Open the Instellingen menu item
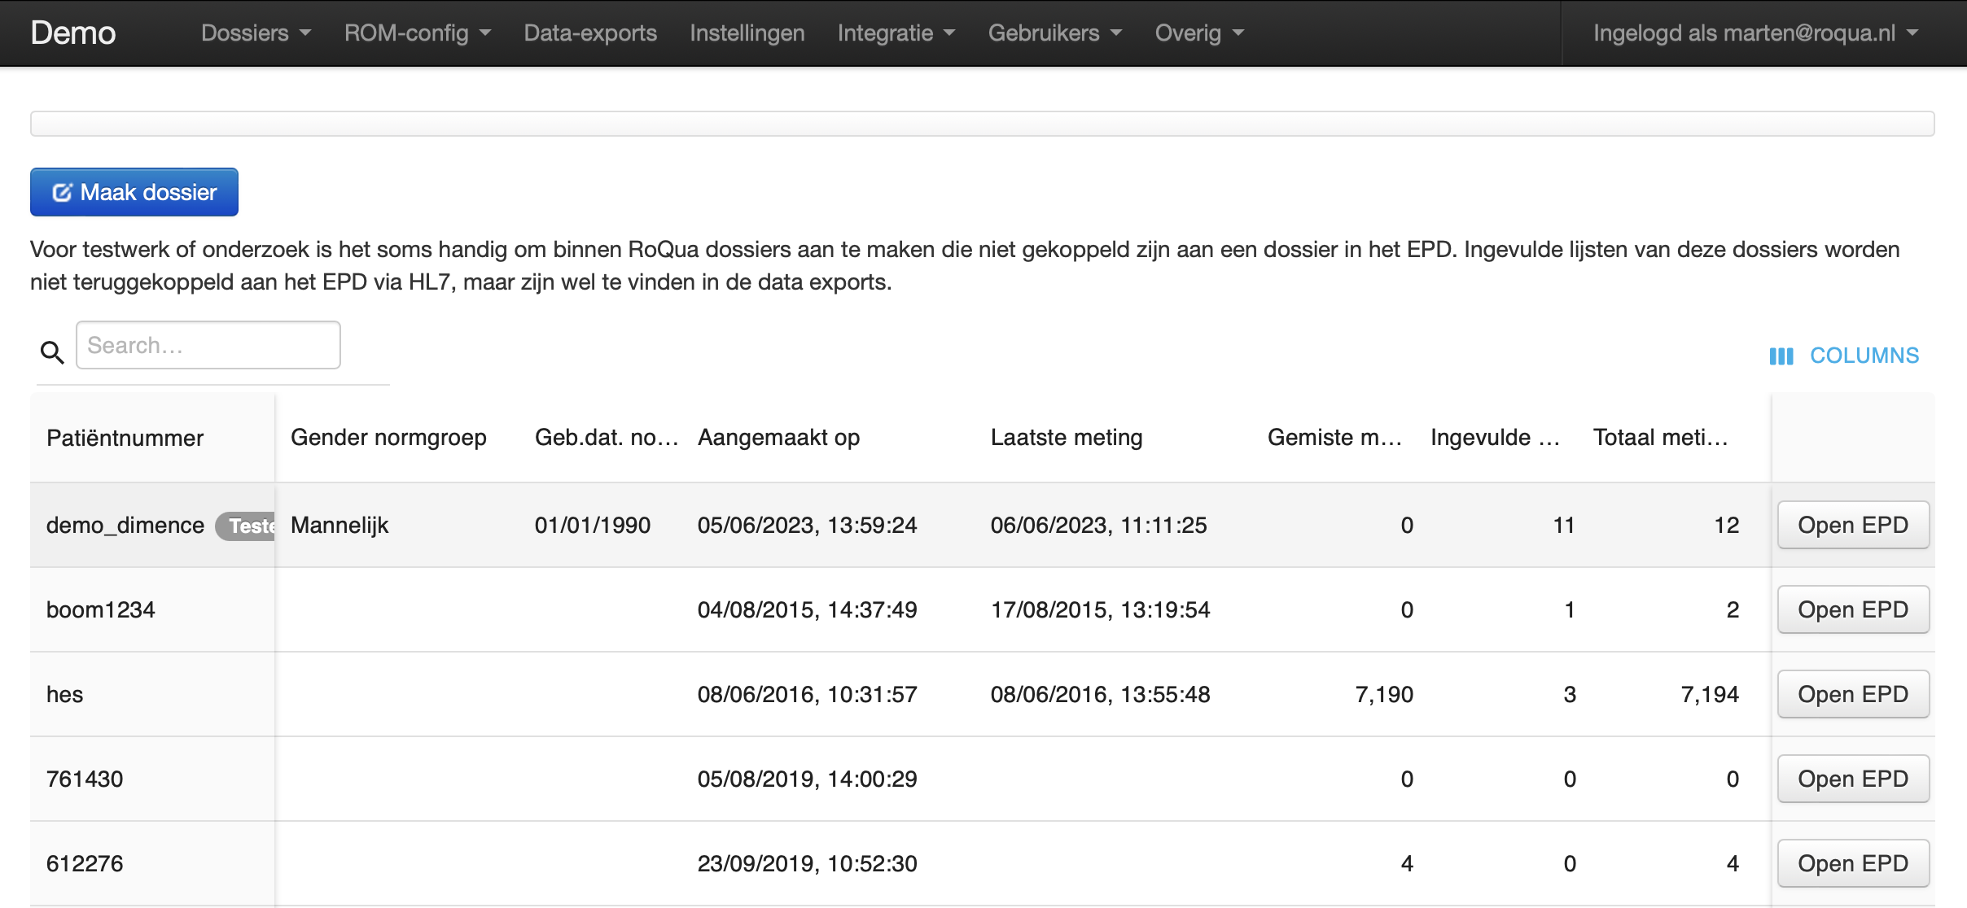Image resolution: width=1967 pixels, height=908 pixels. pyautogui.click(x=747, y=33)
